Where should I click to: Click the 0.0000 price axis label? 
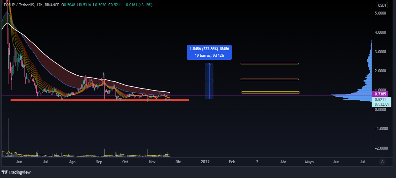[x=380, y=110]
